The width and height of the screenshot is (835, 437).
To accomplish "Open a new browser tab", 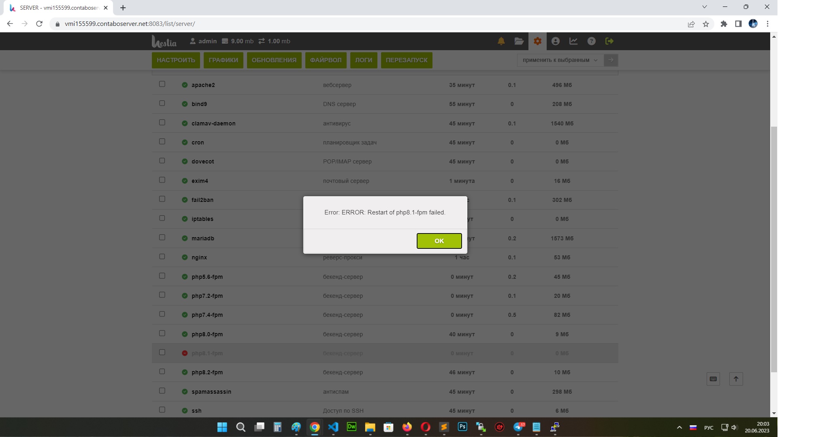I will pos(123,8).
